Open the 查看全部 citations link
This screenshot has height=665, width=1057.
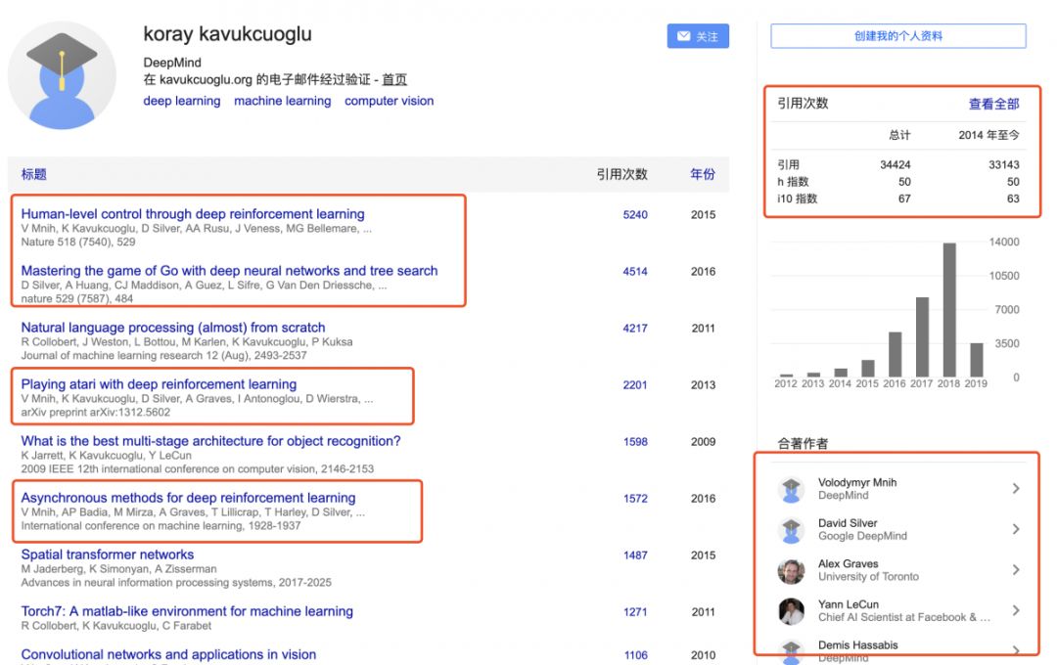pos(993,104)
